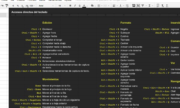
Task: Click the 'Edición' section heading
Action: click(47, 23)
